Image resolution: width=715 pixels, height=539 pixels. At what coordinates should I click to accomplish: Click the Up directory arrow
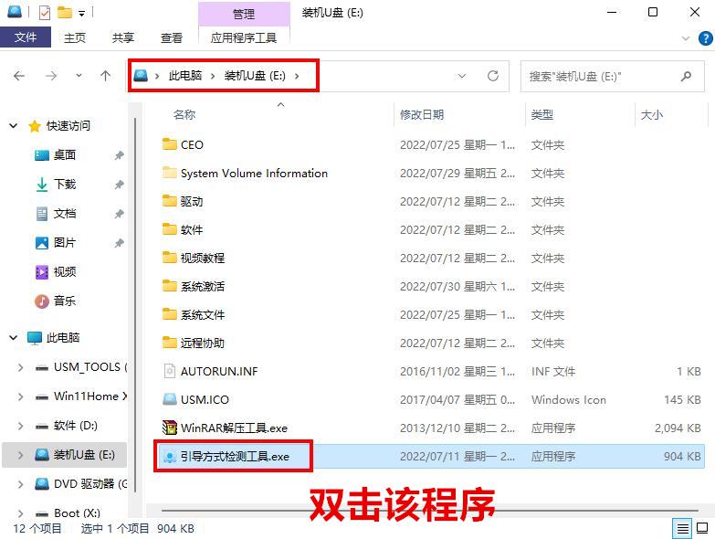click(x=105, y=76)
